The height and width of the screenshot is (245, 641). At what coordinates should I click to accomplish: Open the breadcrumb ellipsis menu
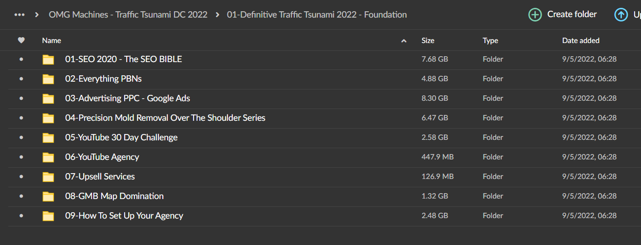click(x=20, y=15)
